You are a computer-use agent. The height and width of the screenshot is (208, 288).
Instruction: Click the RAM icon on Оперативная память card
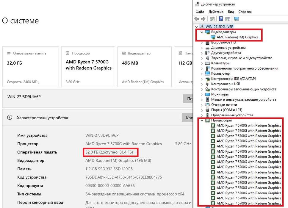[x=9, y=53]
